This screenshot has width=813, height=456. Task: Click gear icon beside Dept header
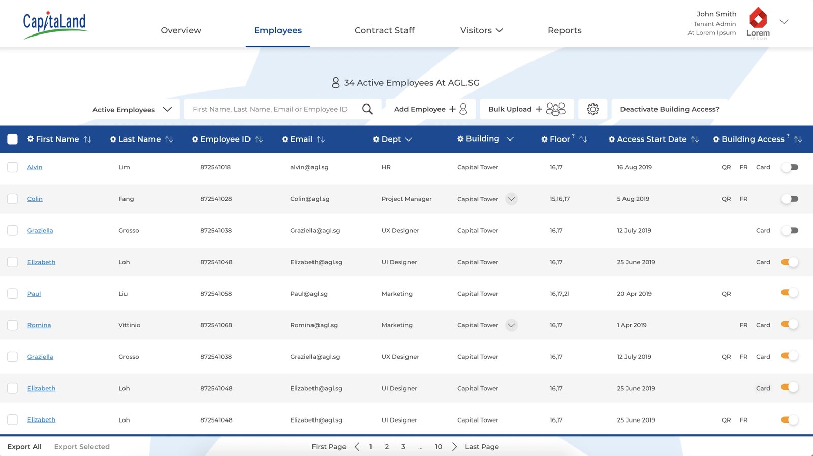click(x=376, y=139)
